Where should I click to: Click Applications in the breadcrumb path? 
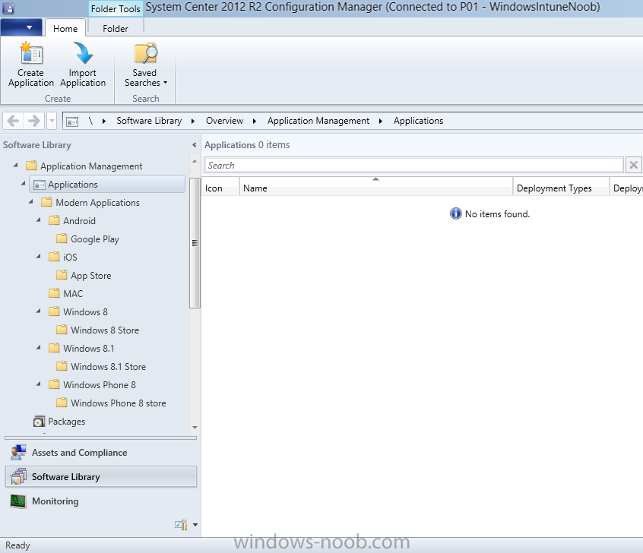click(x=418, y=121)
